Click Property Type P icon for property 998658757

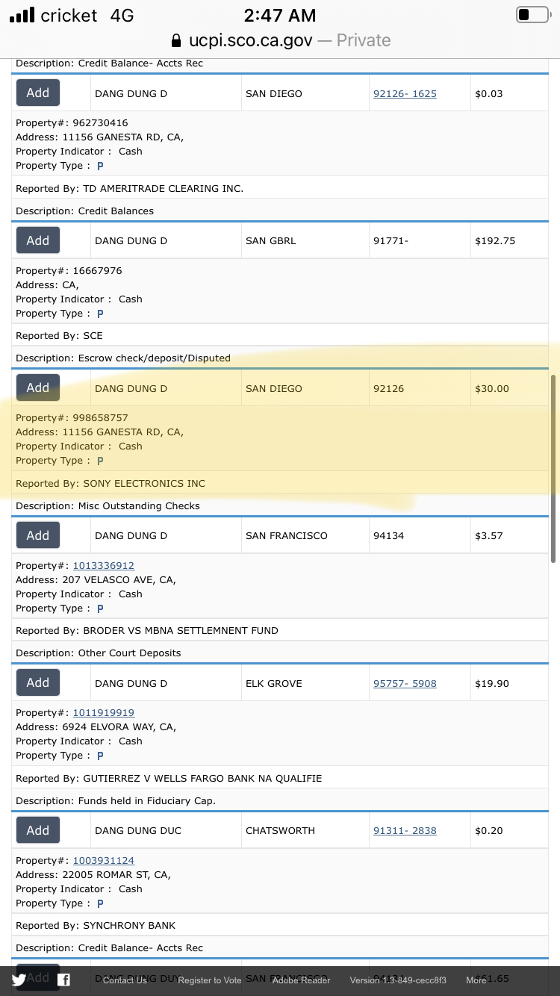(x=100, y=461)
